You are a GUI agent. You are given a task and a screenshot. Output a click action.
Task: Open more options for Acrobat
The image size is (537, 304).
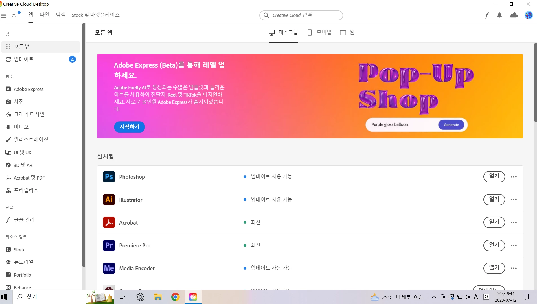pos(514,222)
